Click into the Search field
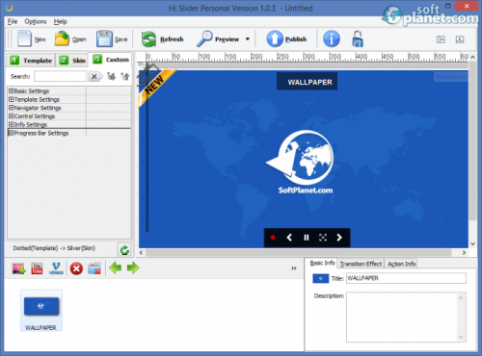 [x=61, y=76]
